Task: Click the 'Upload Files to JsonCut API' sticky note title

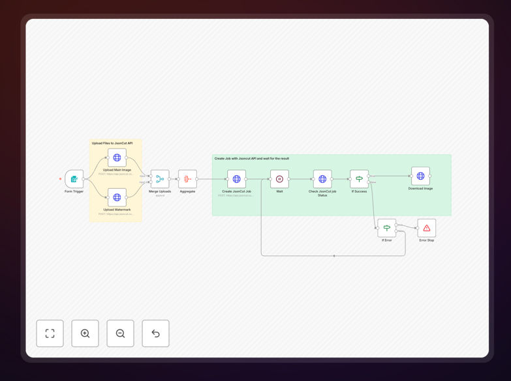Action: point(112,143)
